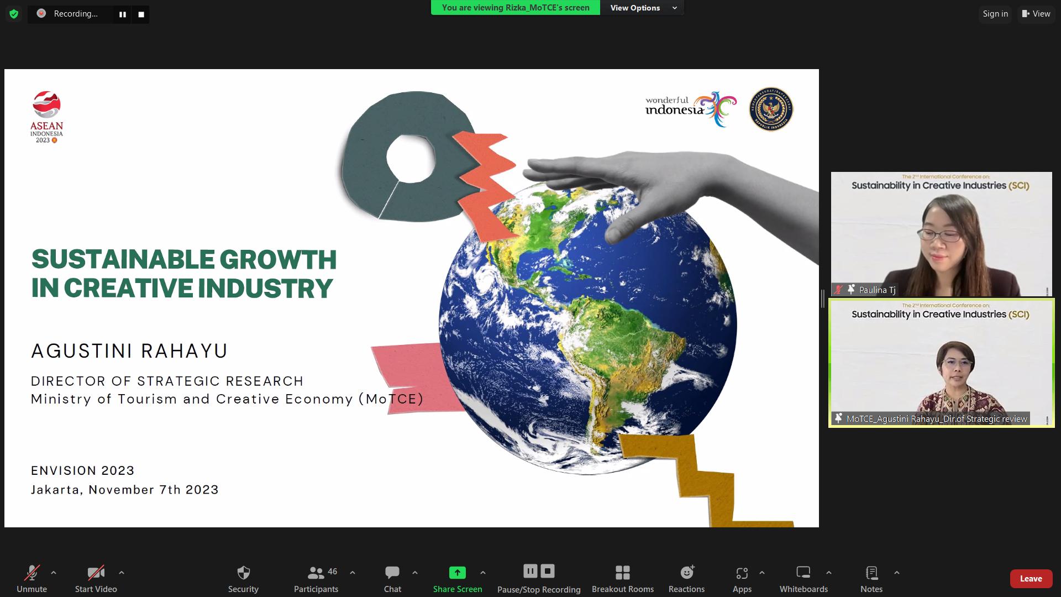Open the Reactions menu
The image size is (1061, 597).
point(686,573)
